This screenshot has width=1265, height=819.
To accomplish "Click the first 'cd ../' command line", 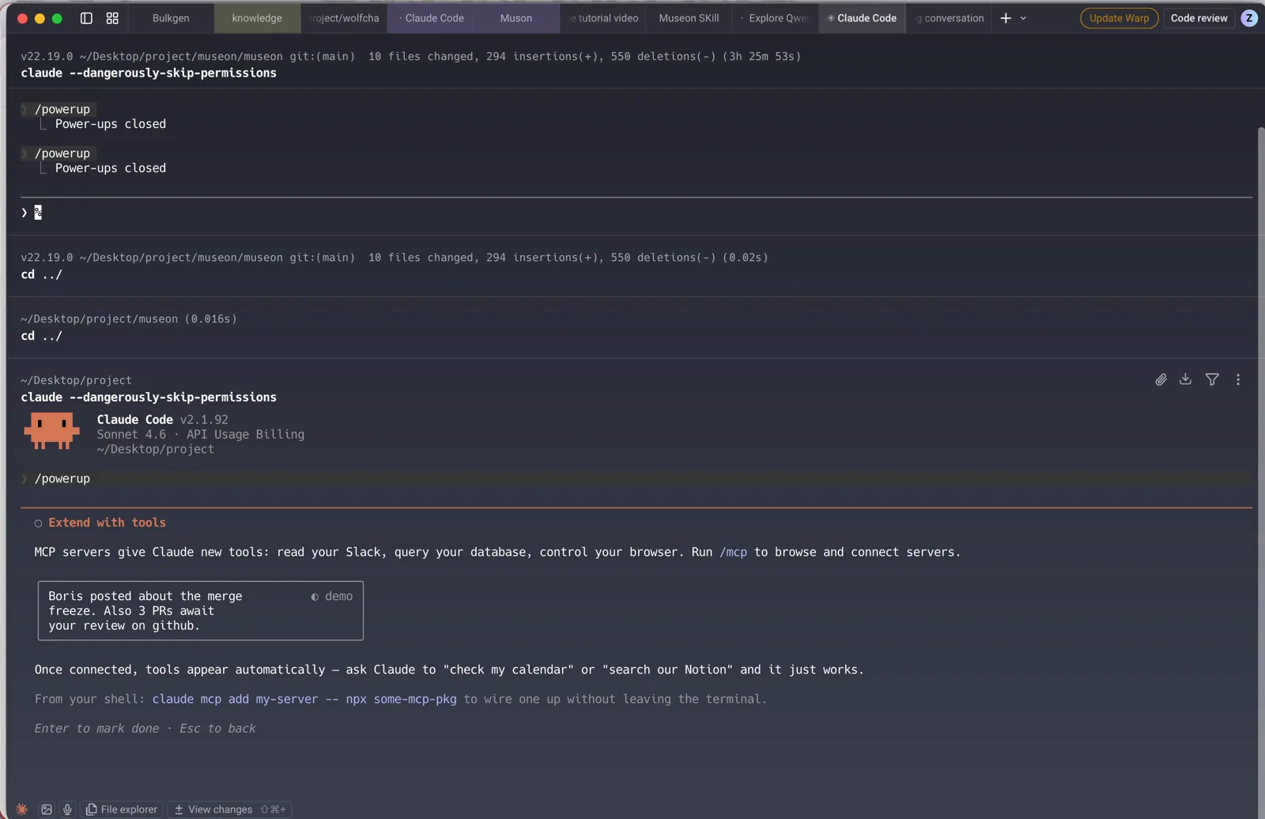I will pos(41,274).
